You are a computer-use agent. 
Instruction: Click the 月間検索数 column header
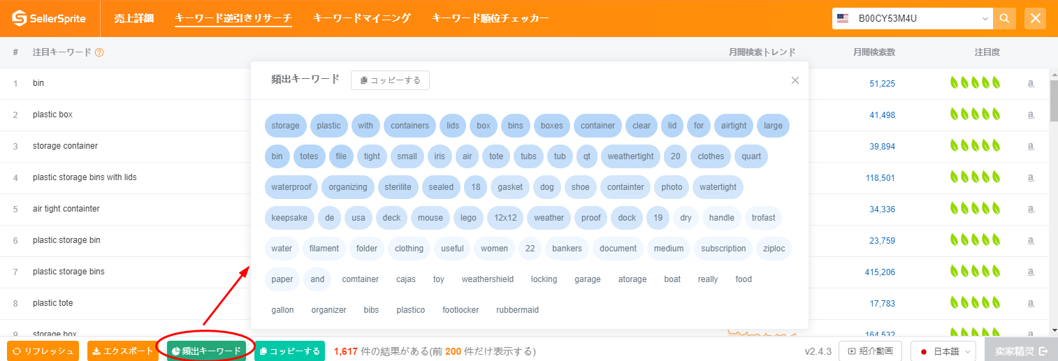click(874, 52)
